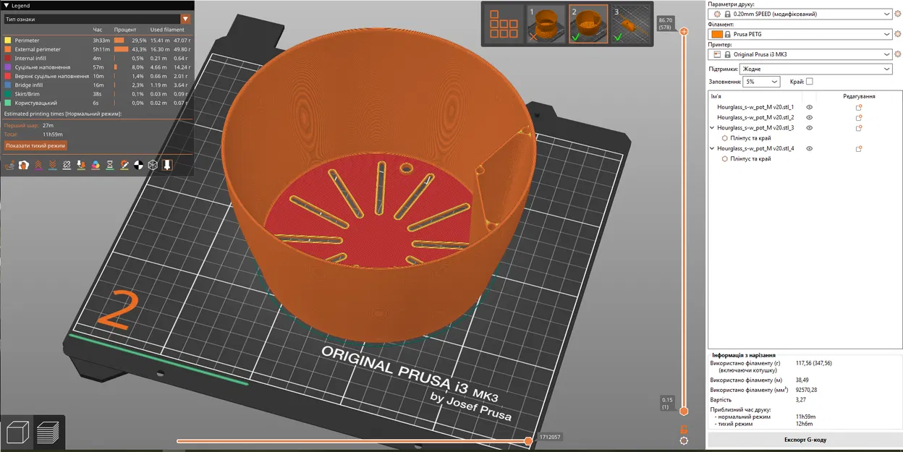
Task: Open the Підтримки supports dropdown
Action: tap(816, 69)
